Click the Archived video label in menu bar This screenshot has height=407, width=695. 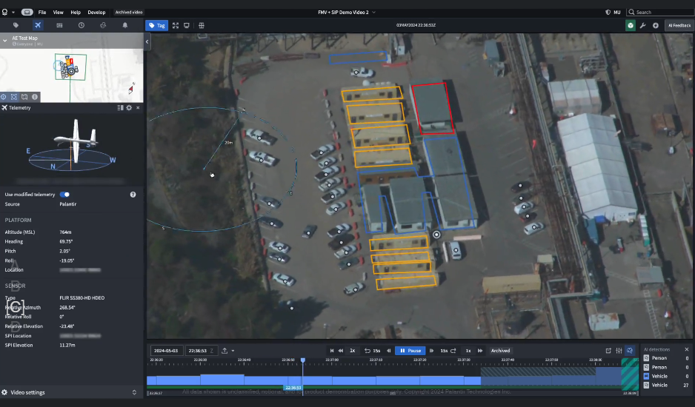pos(129,13)
